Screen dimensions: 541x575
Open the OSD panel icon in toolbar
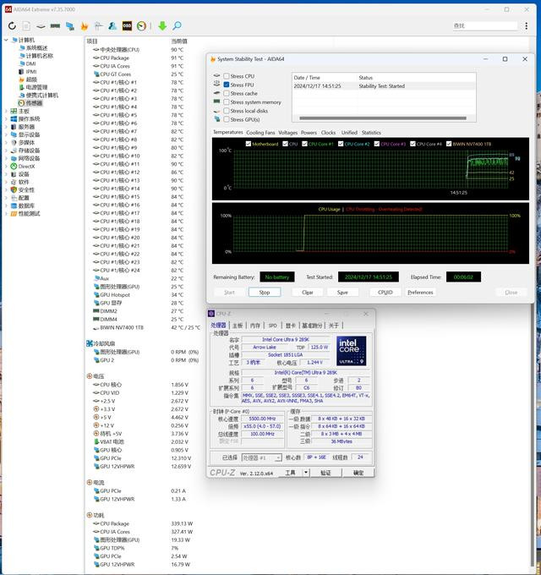pyautogui.click(x=127, y=25)
